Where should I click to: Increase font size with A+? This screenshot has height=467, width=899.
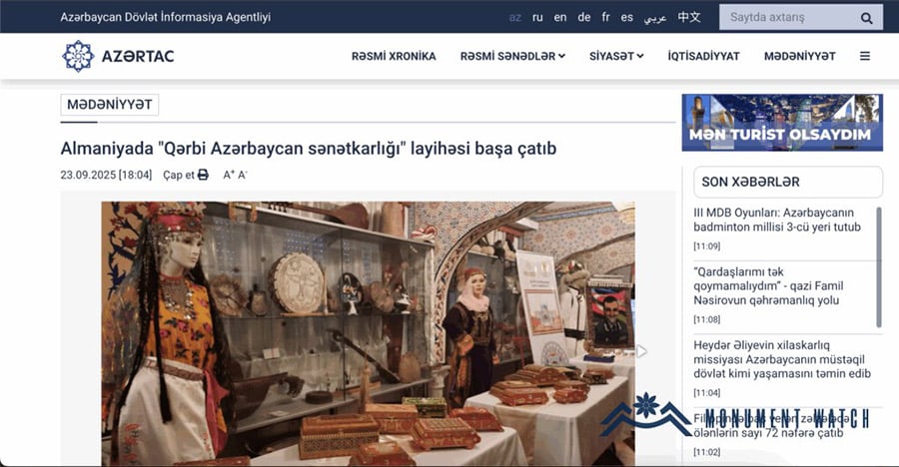[x=228, y=175]
